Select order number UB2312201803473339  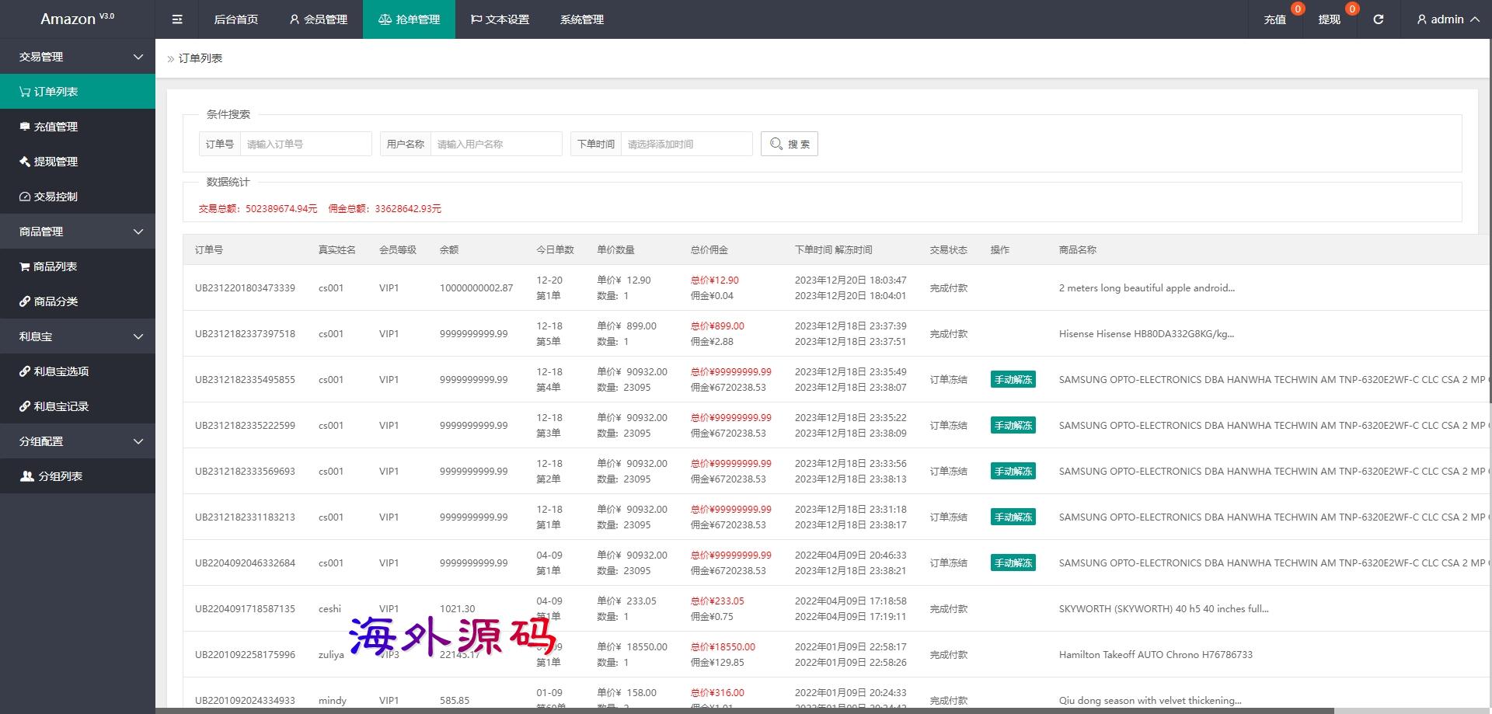click(x=245, y=288)
